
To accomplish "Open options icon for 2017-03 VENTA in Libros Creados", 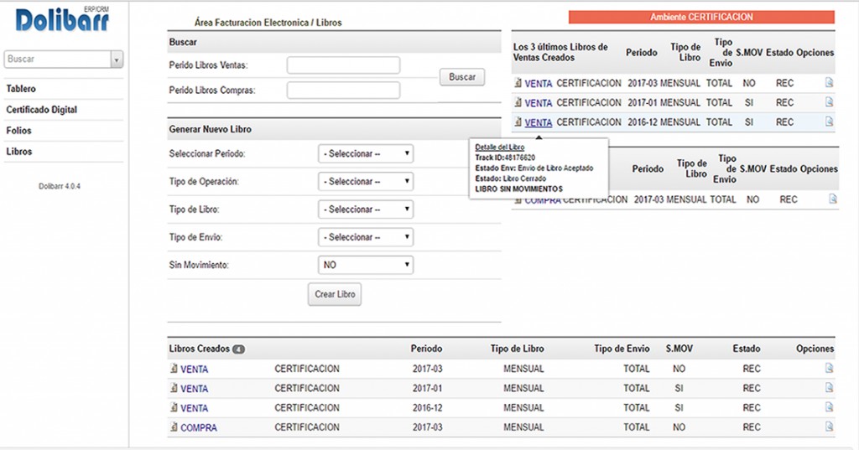I will [829, 369].
